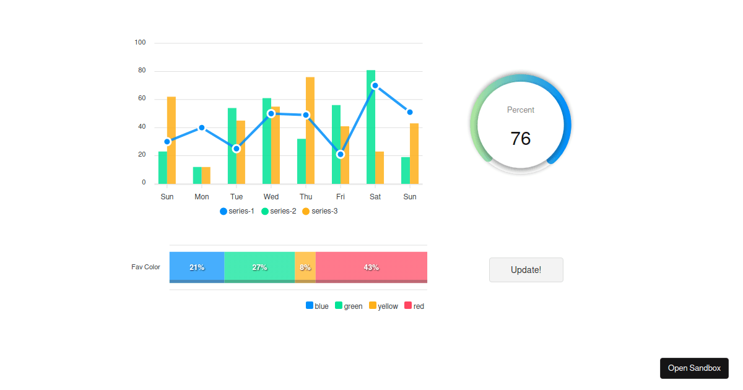This screenshot has width=743, height=390.
Task: Toggle the red legend item
Action: pos(408,306)
